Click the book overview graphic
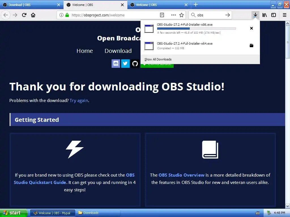The height and width of the screenshot is (217, 290). point(210,149)
